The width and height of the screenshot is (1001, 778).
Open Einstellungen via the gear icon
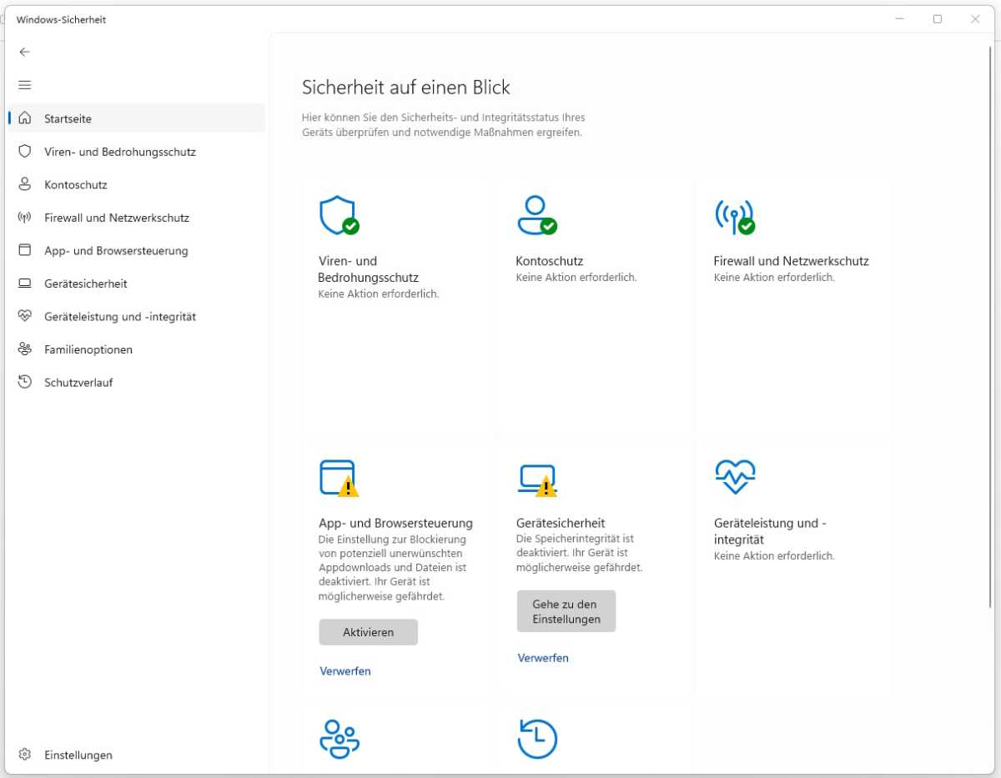(25, 755)
